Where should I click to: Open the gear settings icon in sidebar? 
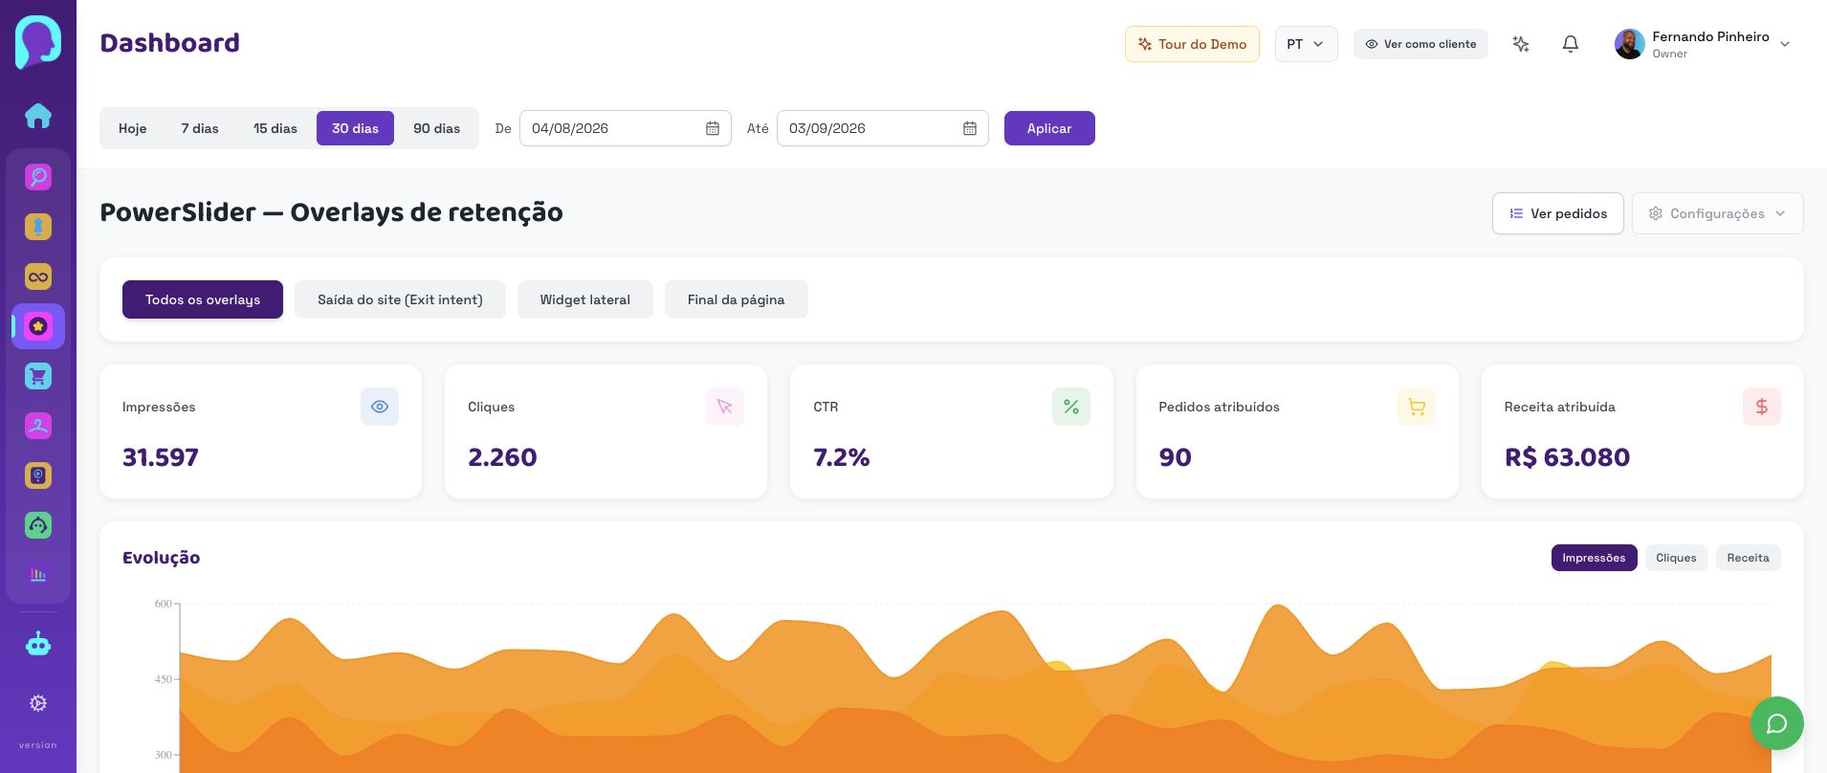(38, 703)
